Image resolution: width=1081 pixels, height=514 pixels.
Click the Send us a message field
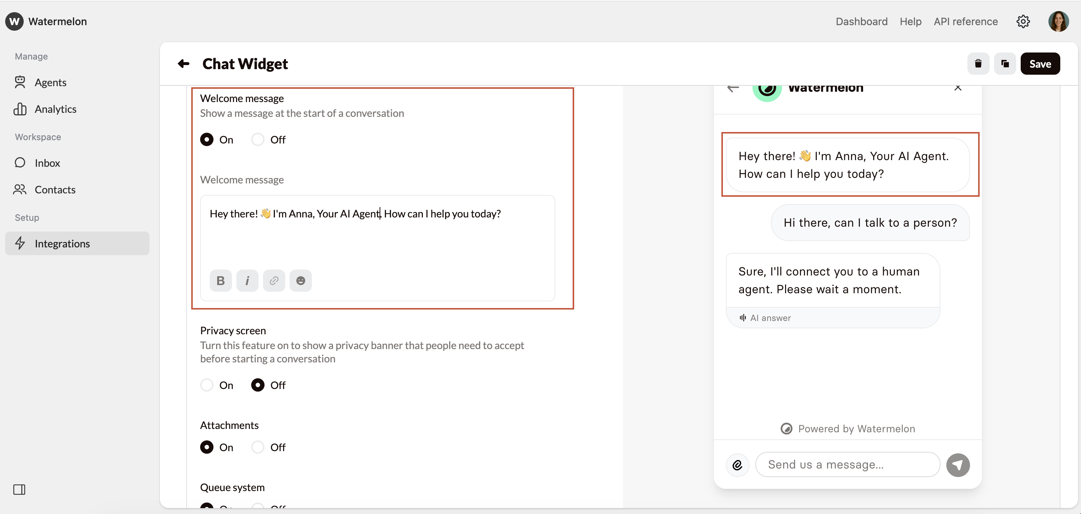coord(847,464)
